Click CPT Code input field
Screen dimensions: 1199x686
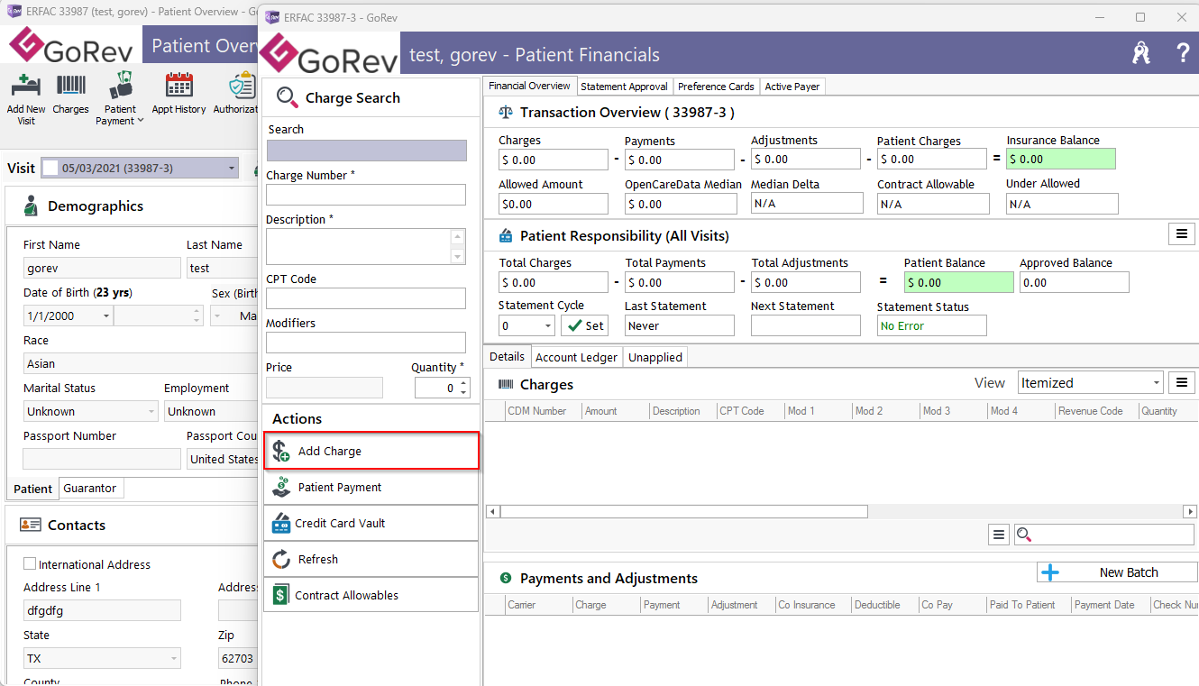click(366, 298)
